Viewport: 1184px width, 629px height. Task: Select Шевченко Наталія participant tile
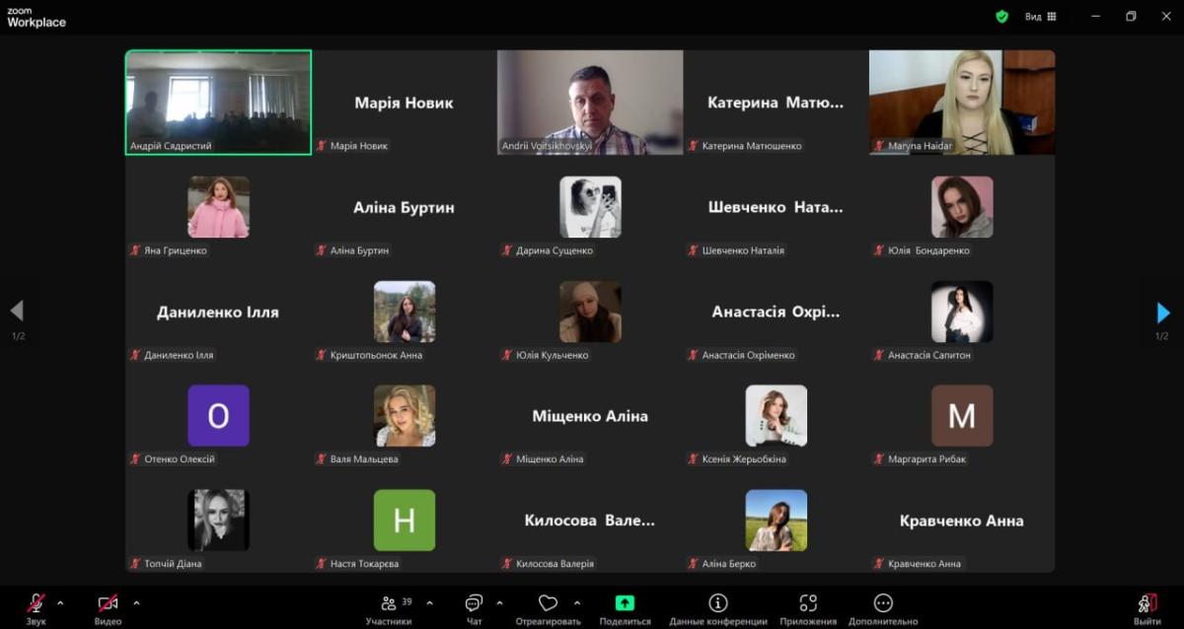777,207
